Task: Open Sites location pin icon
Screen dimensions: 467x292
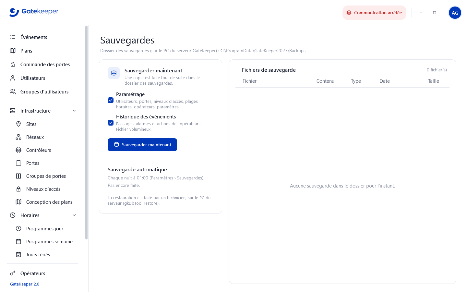Action: click(18, 124)
